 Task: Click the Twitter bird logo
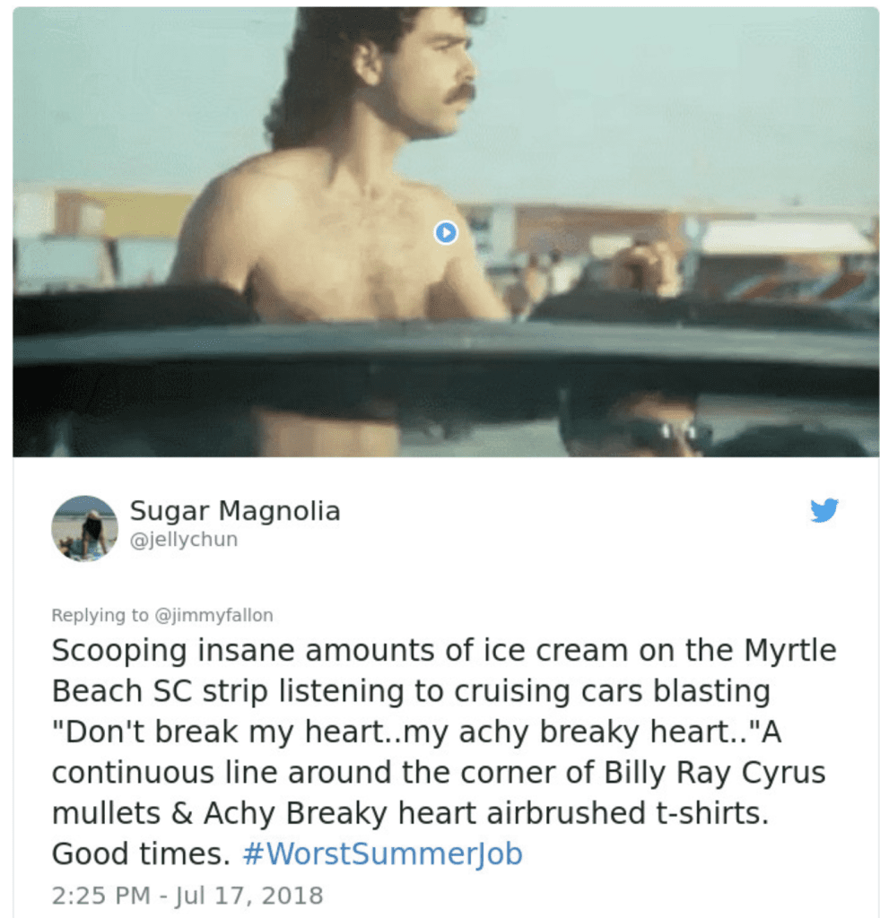point(824,510)
